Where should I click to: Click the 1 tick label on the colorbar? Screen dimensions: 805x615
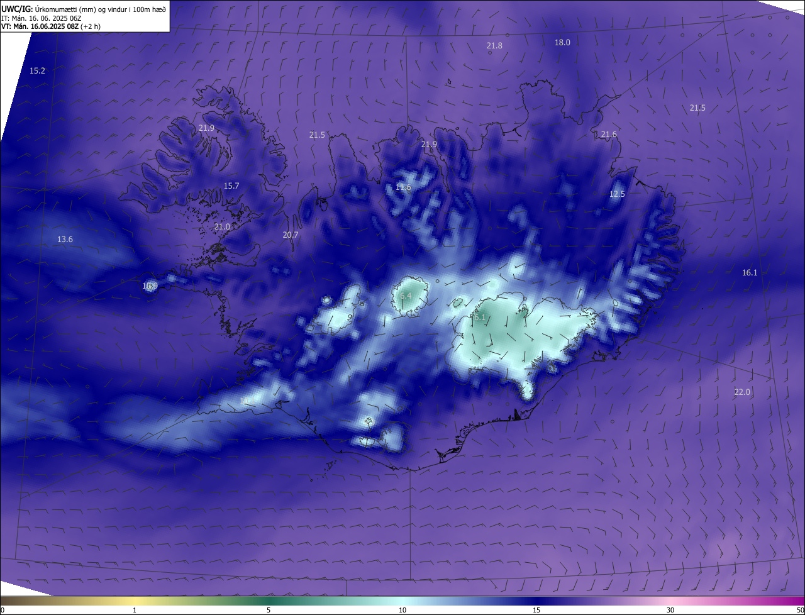coord(135,611)
